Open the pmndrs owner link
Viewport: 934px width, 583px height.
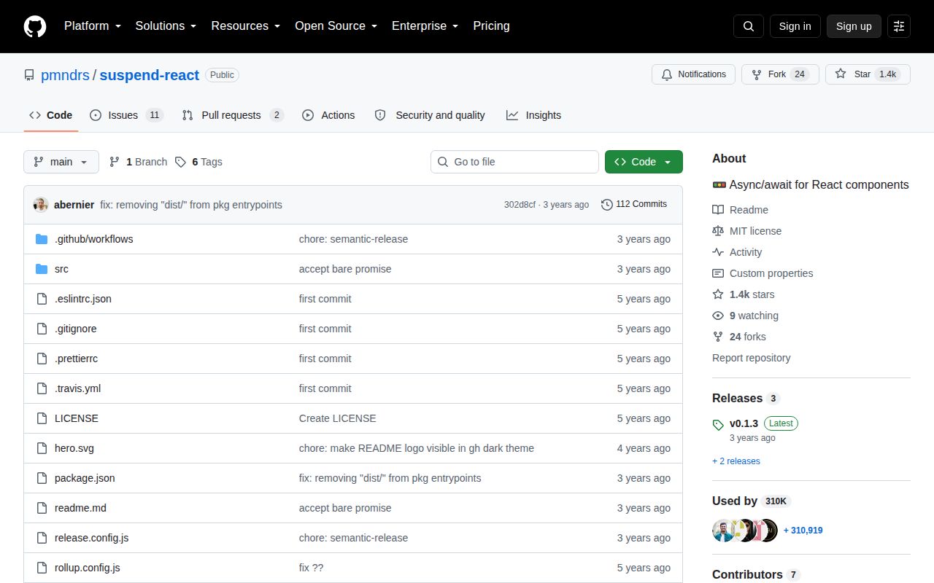click(65, 75)
